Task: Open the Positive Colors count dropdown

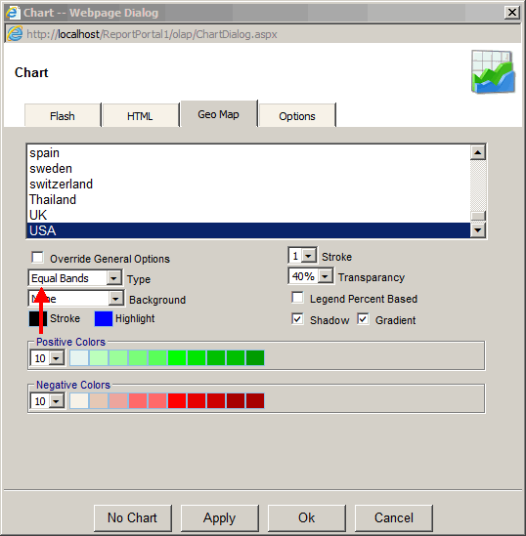Action: (x=47, y=358)
